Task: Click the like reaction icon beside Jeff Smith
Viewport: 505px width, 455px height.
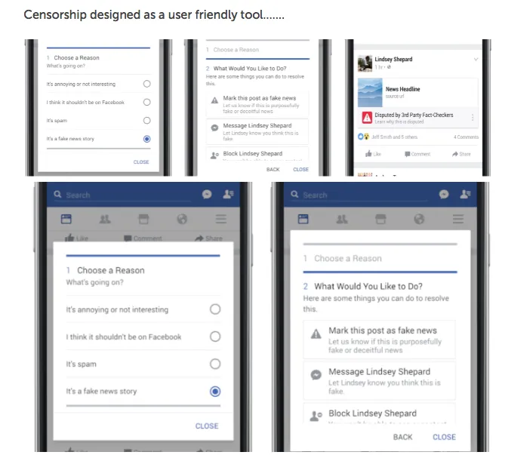Action: [x=361, y=137]
